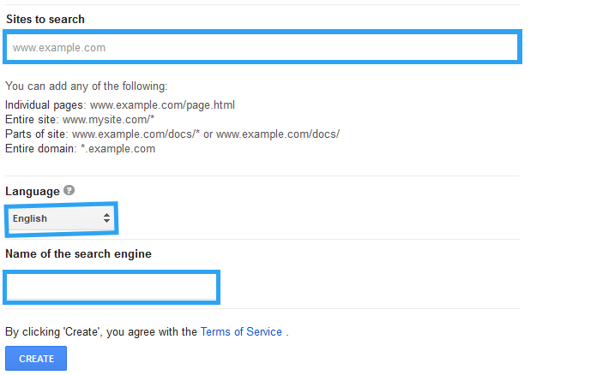Click the 'Name of the search engine' label
Image resolution: width=603 pixels, height=375 pixels.
78,253
